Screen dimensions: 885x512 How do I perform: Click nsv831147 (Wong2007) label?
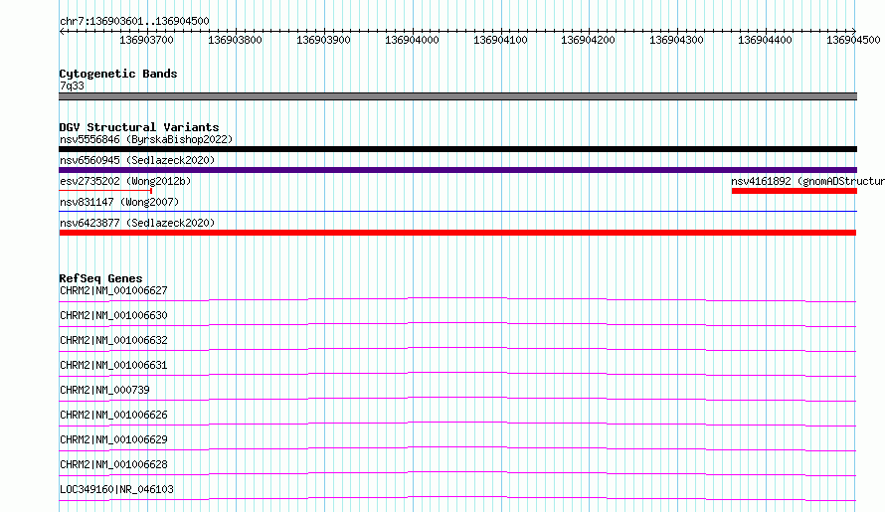click(119, 202)
